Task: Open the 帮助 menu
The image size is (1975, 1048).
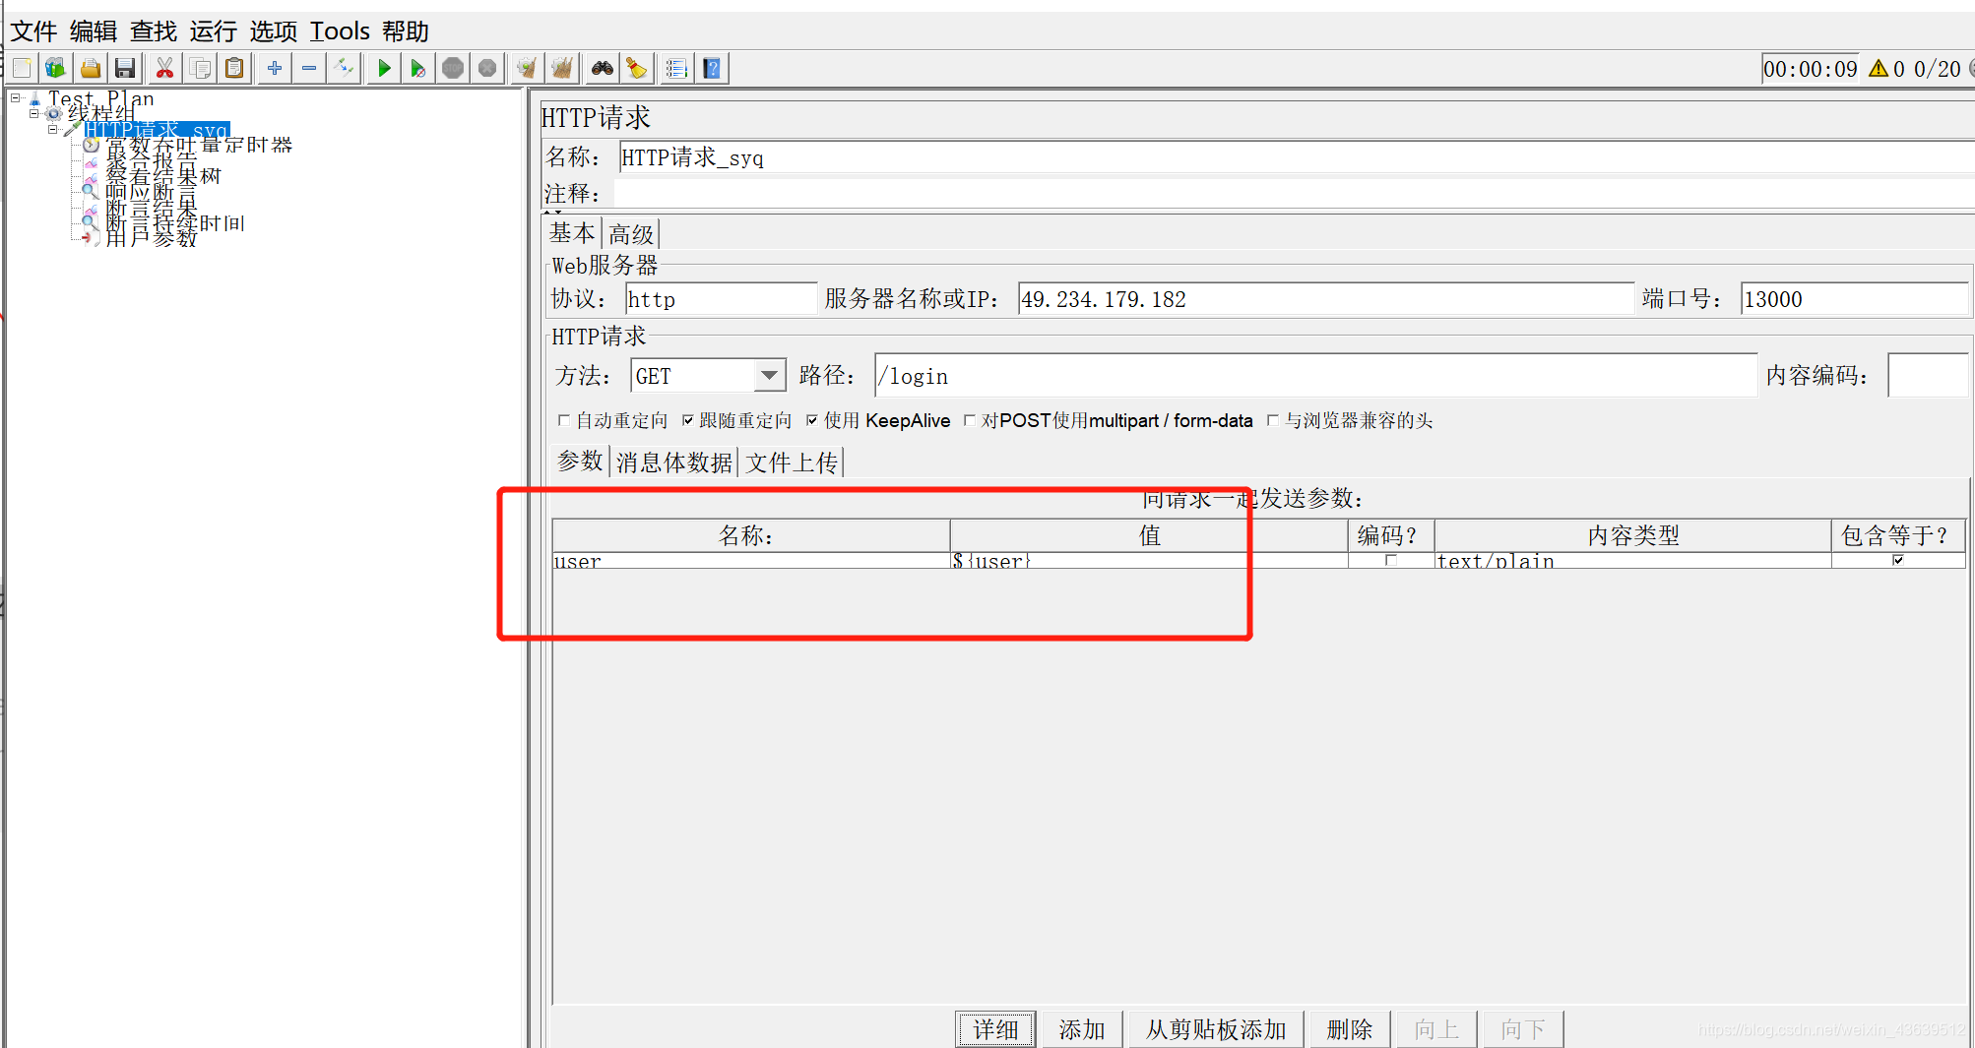Action: (406, 31)
